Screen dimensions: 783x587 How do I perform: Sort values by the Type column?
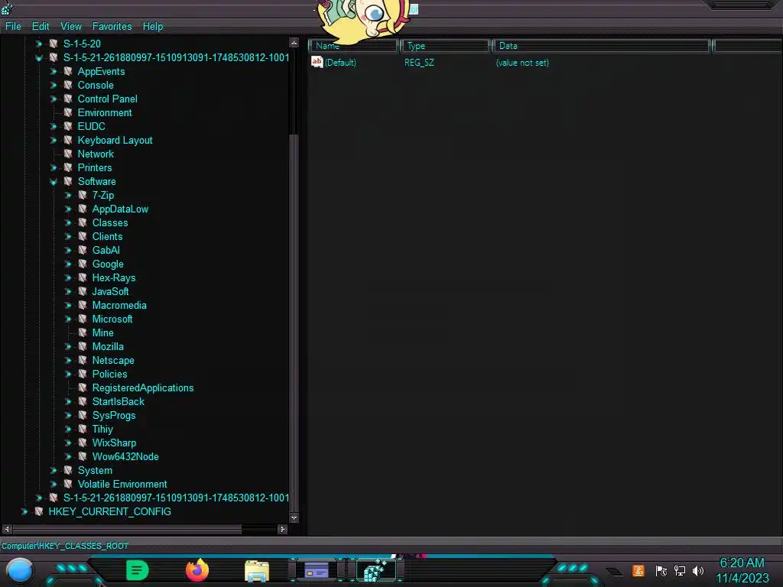tap(445, 46)
